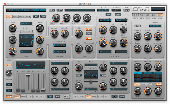Viewport: 170px width, 105px height.
Task: Switch to the ARP tab
Action: pos(107,97)
